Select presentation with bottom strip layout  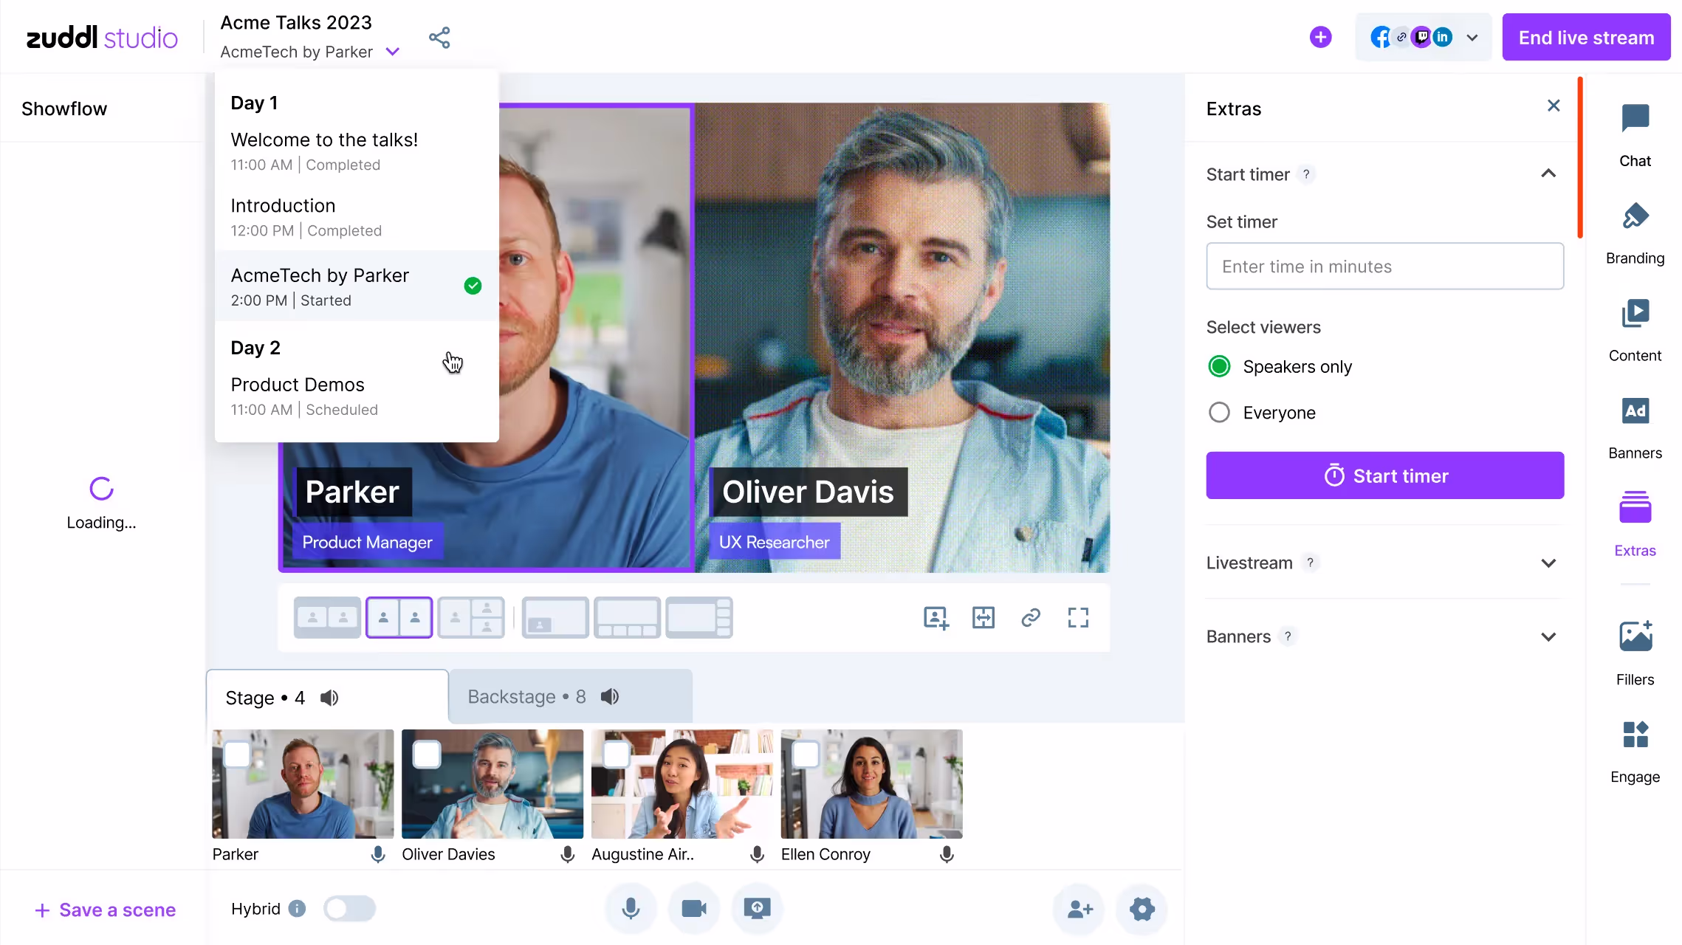pos(627,617)
